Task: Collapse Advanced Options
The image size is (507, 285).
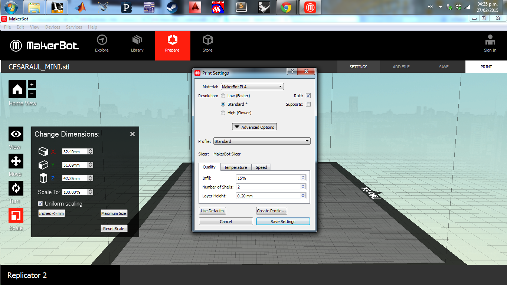Action: pyautogui.click(x=254, y=127)
